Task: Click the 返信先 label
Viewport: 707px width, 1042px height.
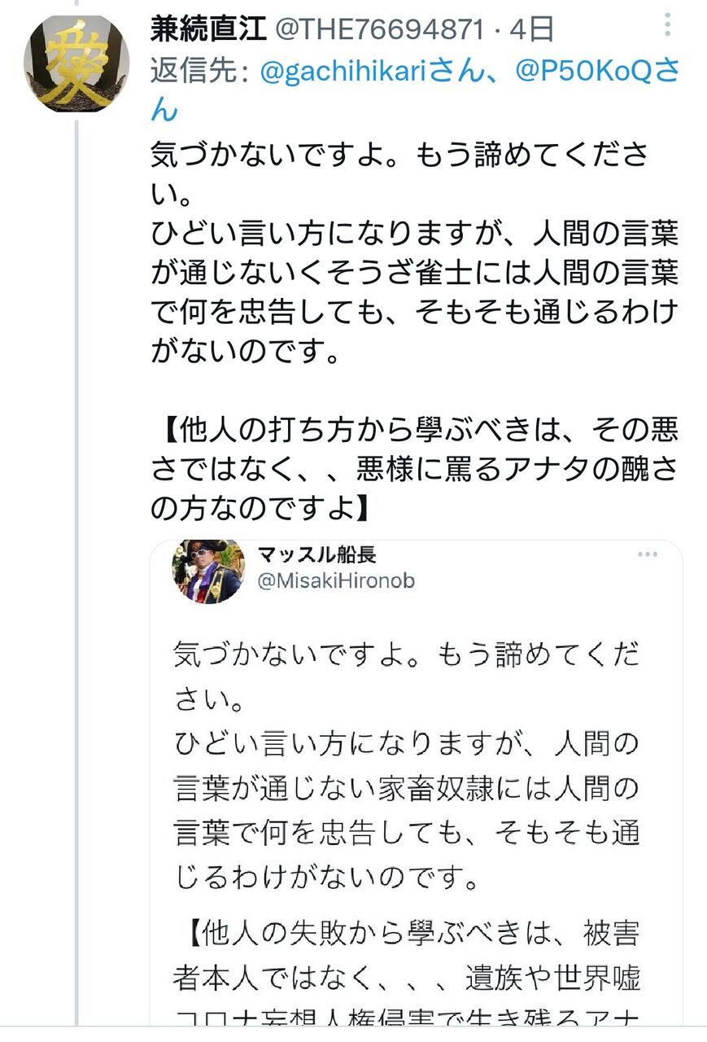Action: click(199, 71)
